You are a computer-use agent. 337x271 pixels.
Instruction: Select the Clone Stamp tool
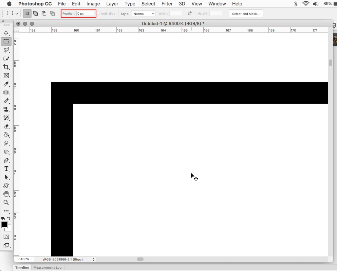pyautogui.click(x=6, y=109)
